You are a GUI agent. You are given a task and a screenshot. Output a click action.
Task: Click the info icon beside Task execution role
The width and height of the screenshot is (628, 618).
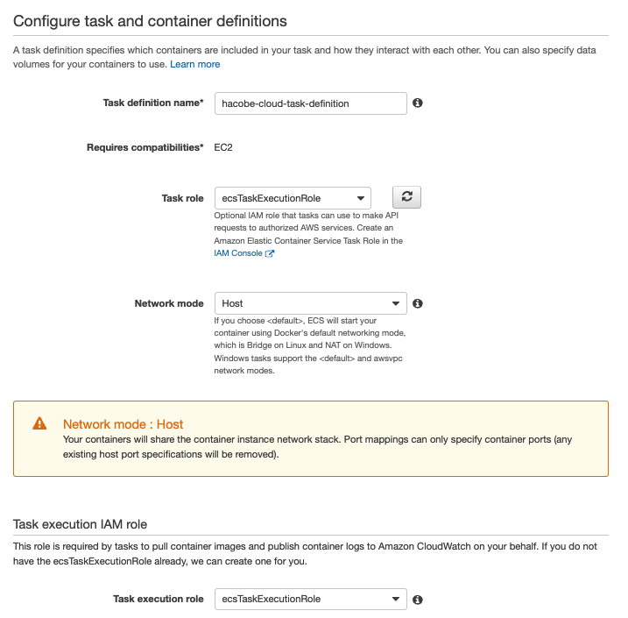coord(418,600)
